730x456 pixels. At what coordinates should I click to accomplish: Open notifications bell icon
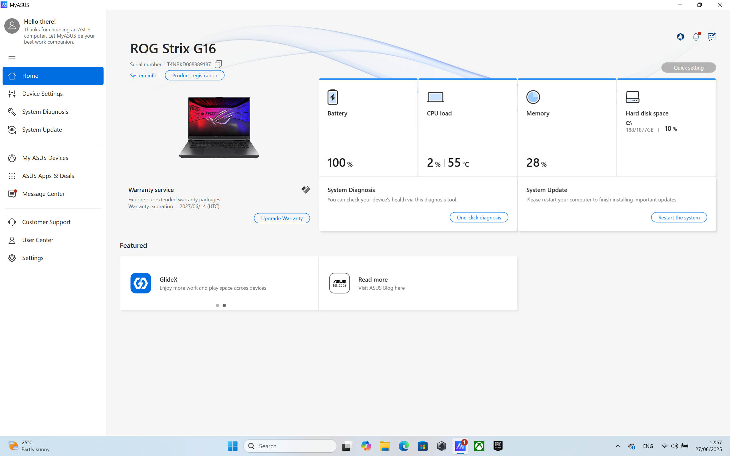pyautogui.click(x=696, y=37)
